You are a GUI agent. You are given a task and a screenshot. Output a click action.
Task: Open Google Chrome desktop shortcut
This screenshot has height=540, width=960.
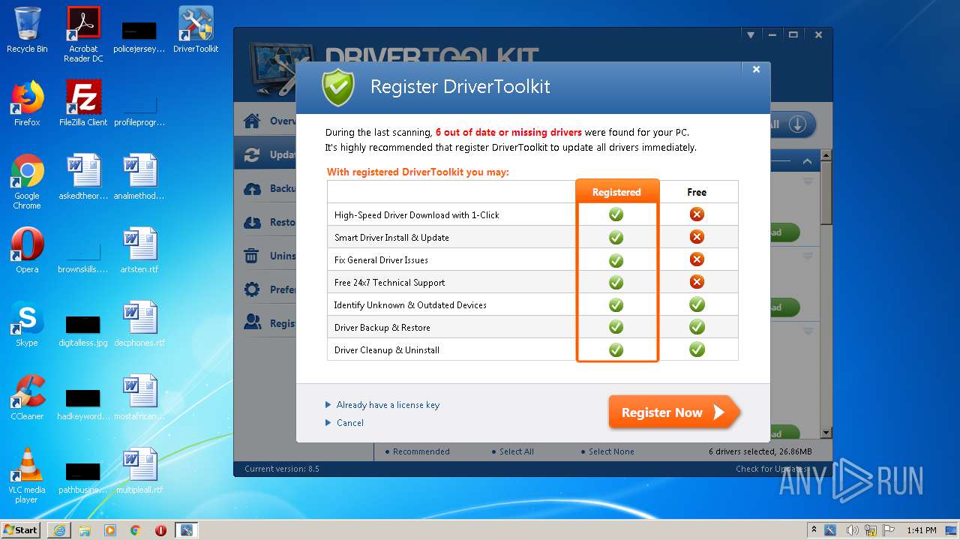click(x=27, y=181)
